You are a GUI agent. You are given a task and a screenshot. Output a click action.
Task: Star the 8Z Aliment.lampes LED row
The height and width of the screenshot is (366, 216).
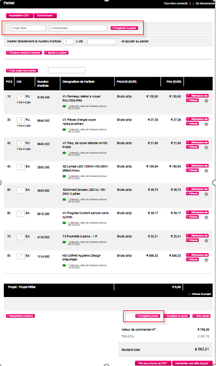pos(206,194)
